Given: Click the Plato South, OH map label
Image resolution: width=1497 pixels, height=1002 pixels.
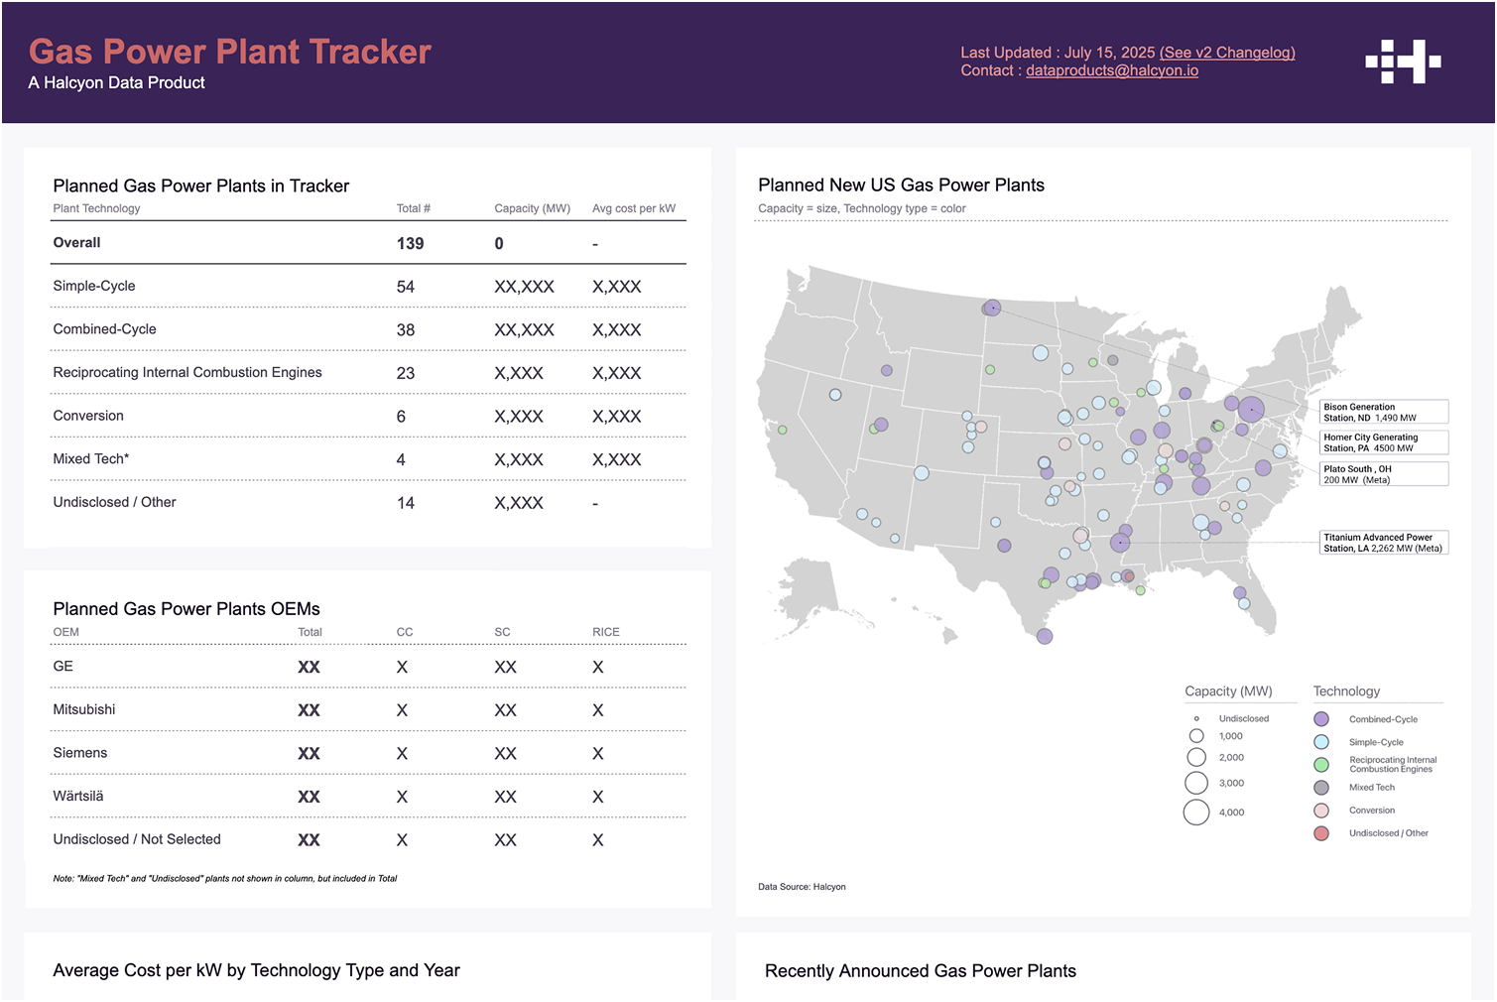Looking at the screenshot, I should [x=1384, y=474].
